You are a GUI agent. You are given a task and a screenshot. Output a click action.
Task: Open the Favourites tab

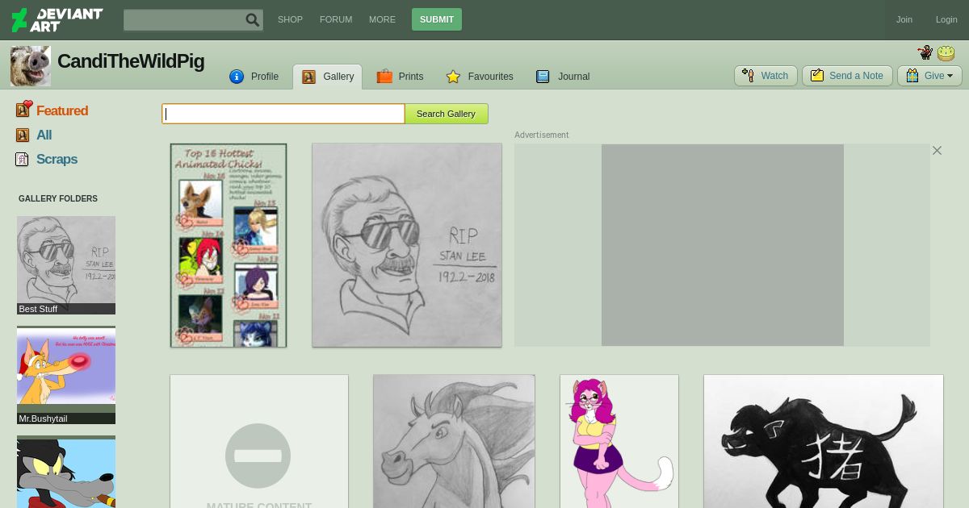tap(480, 77)
